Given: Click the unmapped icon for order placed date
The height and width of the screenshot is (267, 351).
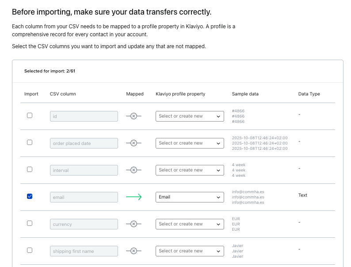Looking at the screenshot, I should [x=134, y=143].
